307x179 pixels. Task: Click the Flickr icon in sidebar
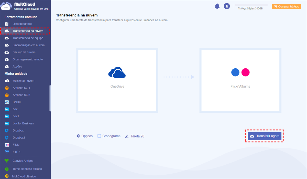[7, 145]
